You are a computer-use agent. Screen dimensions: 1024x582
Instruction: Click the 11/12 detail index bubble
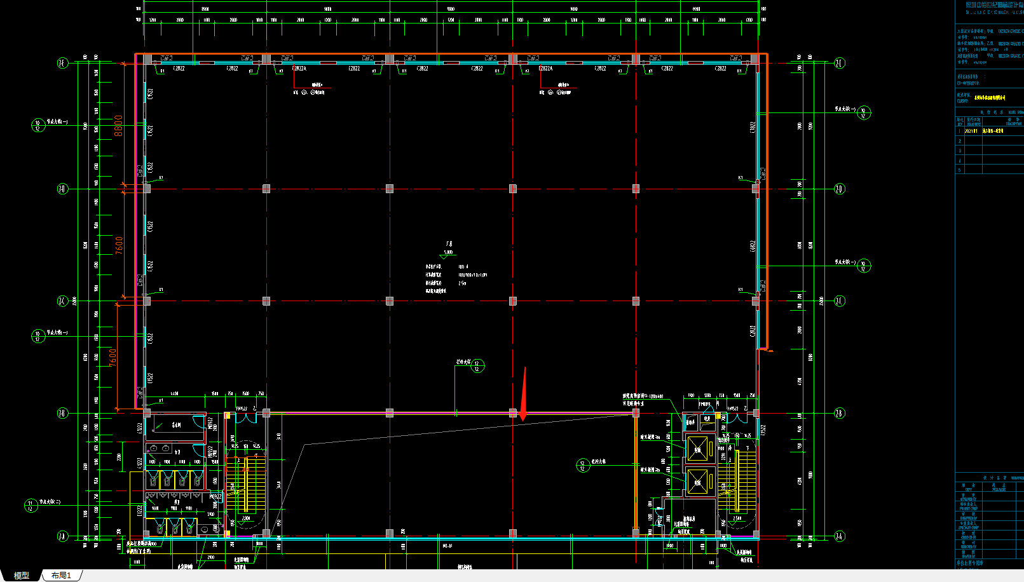[x=31, y=506]
